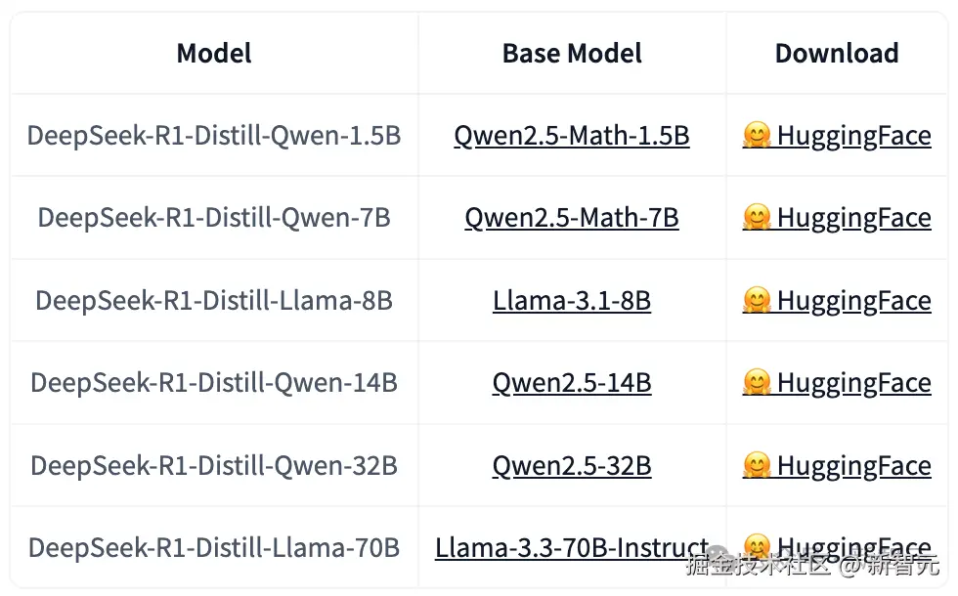Click the DeepSeek-R1-Distill-Qwen-14B model name
The height and width of the screenshot is (596, 958).
214,382
